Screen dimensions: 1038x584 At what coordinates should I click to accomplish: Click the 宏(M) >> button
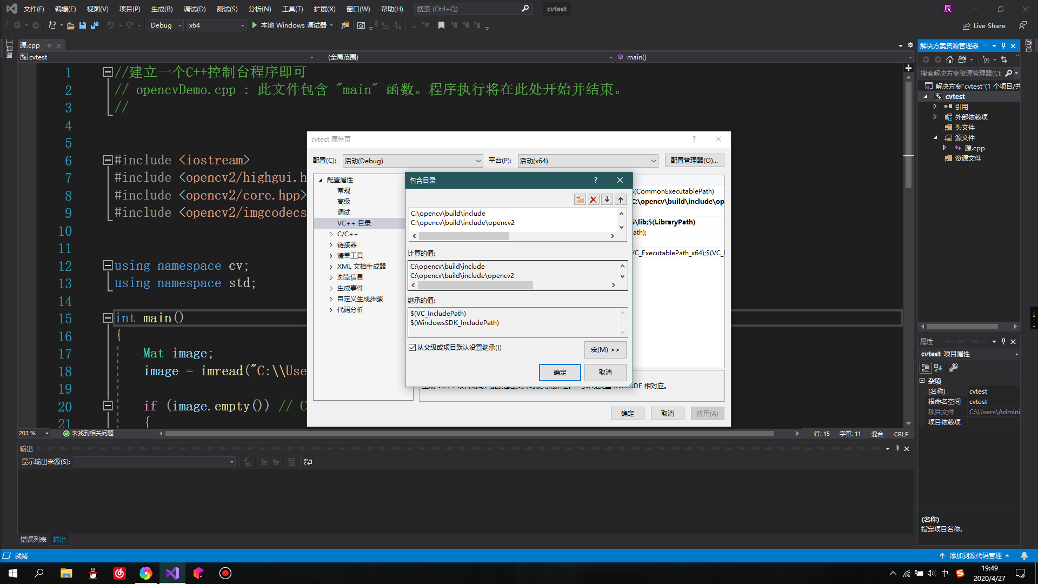(x=605, y=349)
